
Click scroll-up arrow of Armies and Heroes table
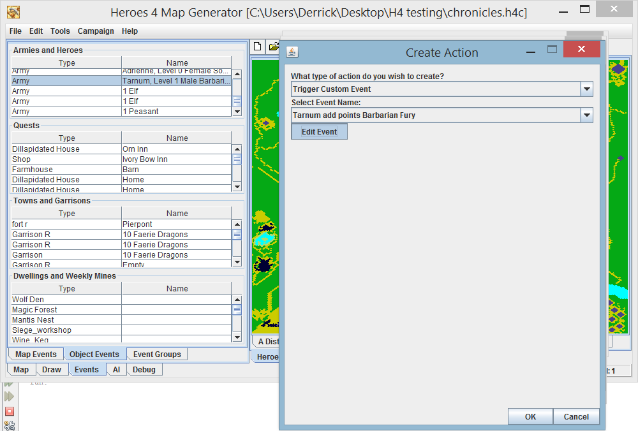(x=237, y=74)
